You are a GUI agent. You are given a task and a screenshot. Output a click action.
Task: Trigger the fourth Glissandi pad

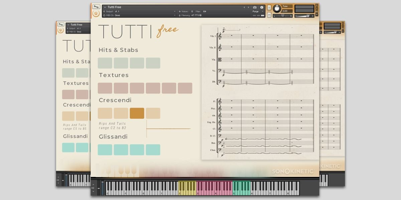(153, 150)
